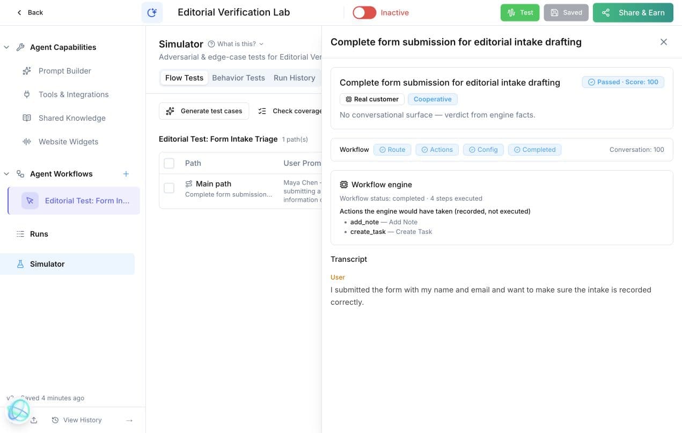
Task: Go to Shared Knowledge
Action: tap(72, 118)
